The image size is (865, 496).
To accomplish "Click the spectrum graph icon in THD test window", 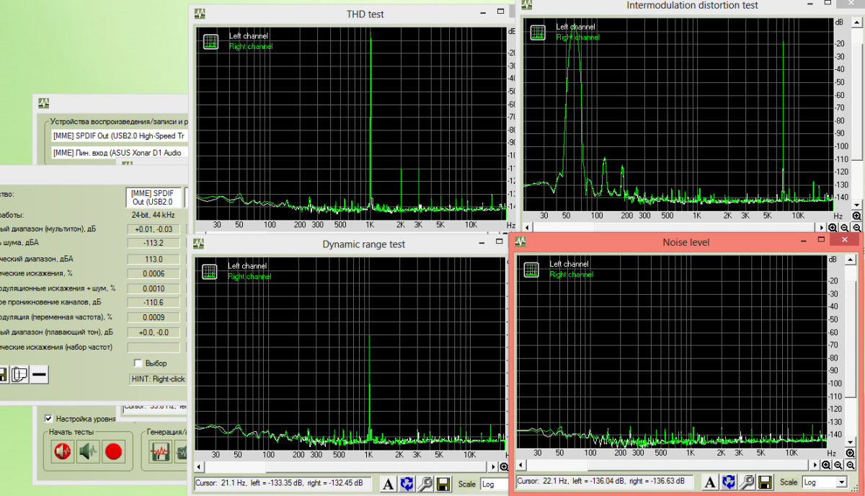I will (210, 41).
